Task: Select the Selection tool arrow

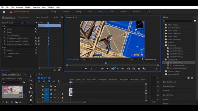Action: pyautogui.click(x=31, y=76)
